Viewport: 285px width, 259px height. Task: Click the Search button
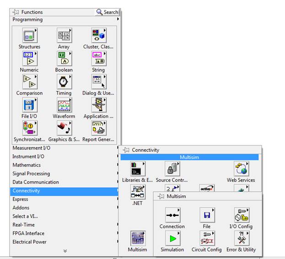108,12
